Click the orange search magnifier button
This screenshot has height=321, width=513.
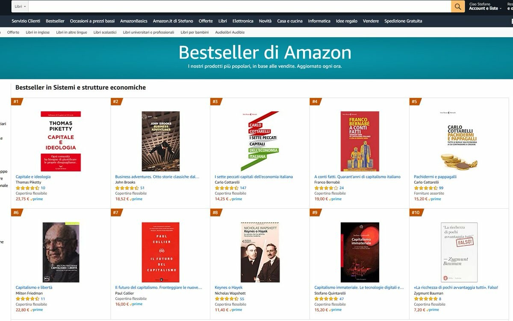click(458, 6)
